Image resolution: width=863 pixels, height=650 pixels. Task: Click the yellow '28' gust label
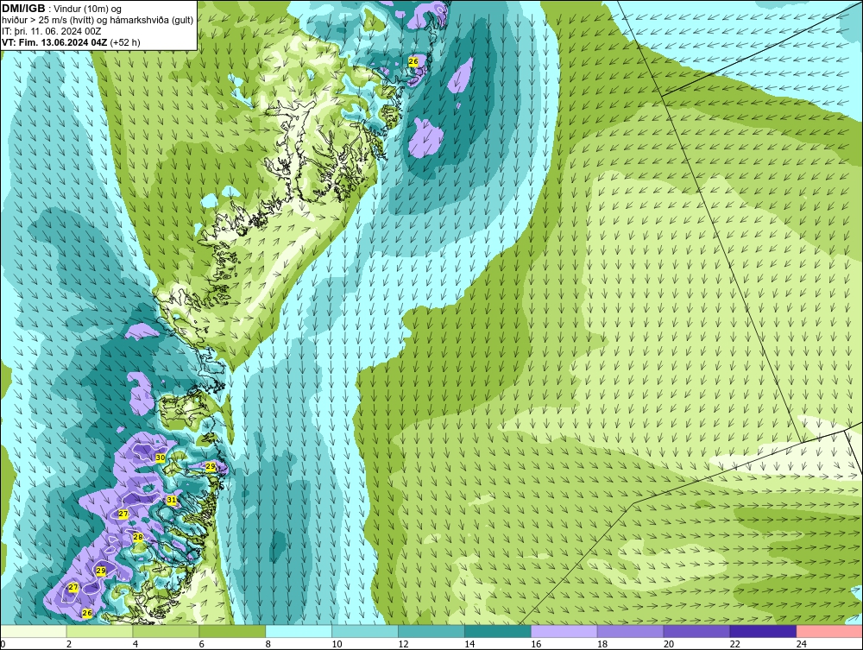click(x=137, y=537)
